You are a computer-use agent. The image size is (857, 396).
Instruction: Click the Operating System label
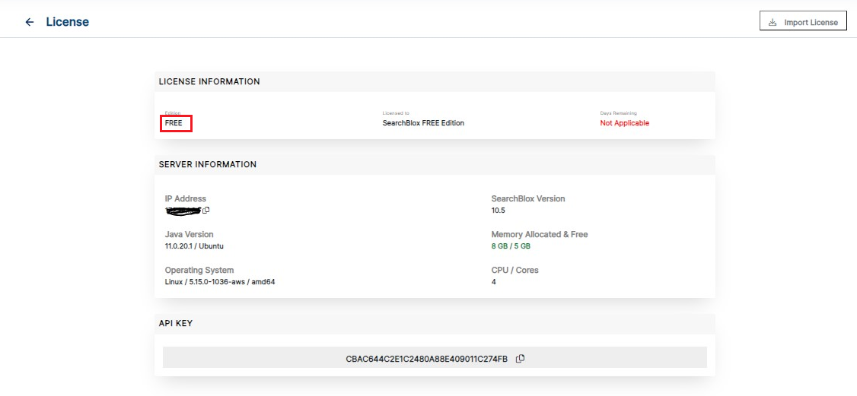tap(199, 270)
